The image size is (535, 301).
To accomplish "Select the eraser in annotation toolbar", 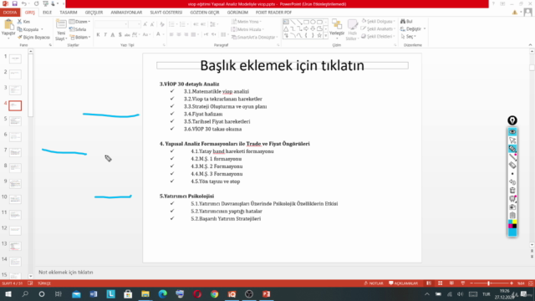I will coord(512,166).
